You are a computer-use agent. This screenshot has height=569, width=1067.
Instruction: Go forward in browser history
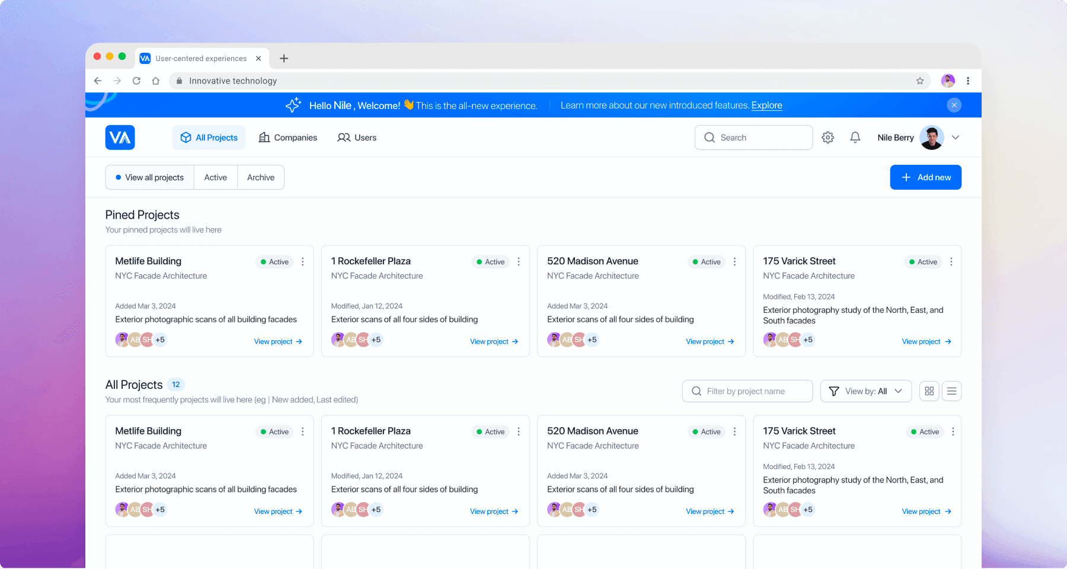[x=117, y=81]
